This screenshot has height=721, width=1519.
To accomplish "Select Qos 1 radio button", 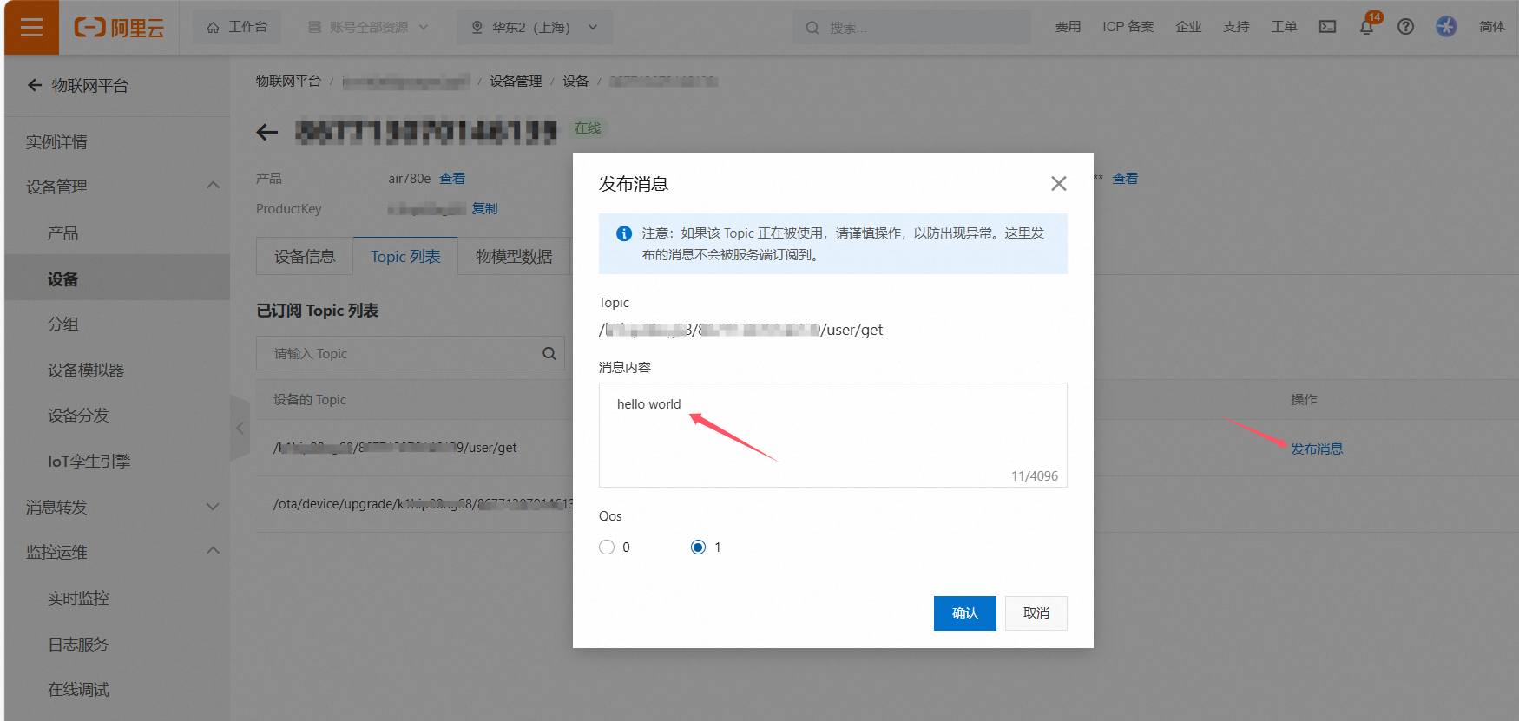I will [x=698, y=547].
